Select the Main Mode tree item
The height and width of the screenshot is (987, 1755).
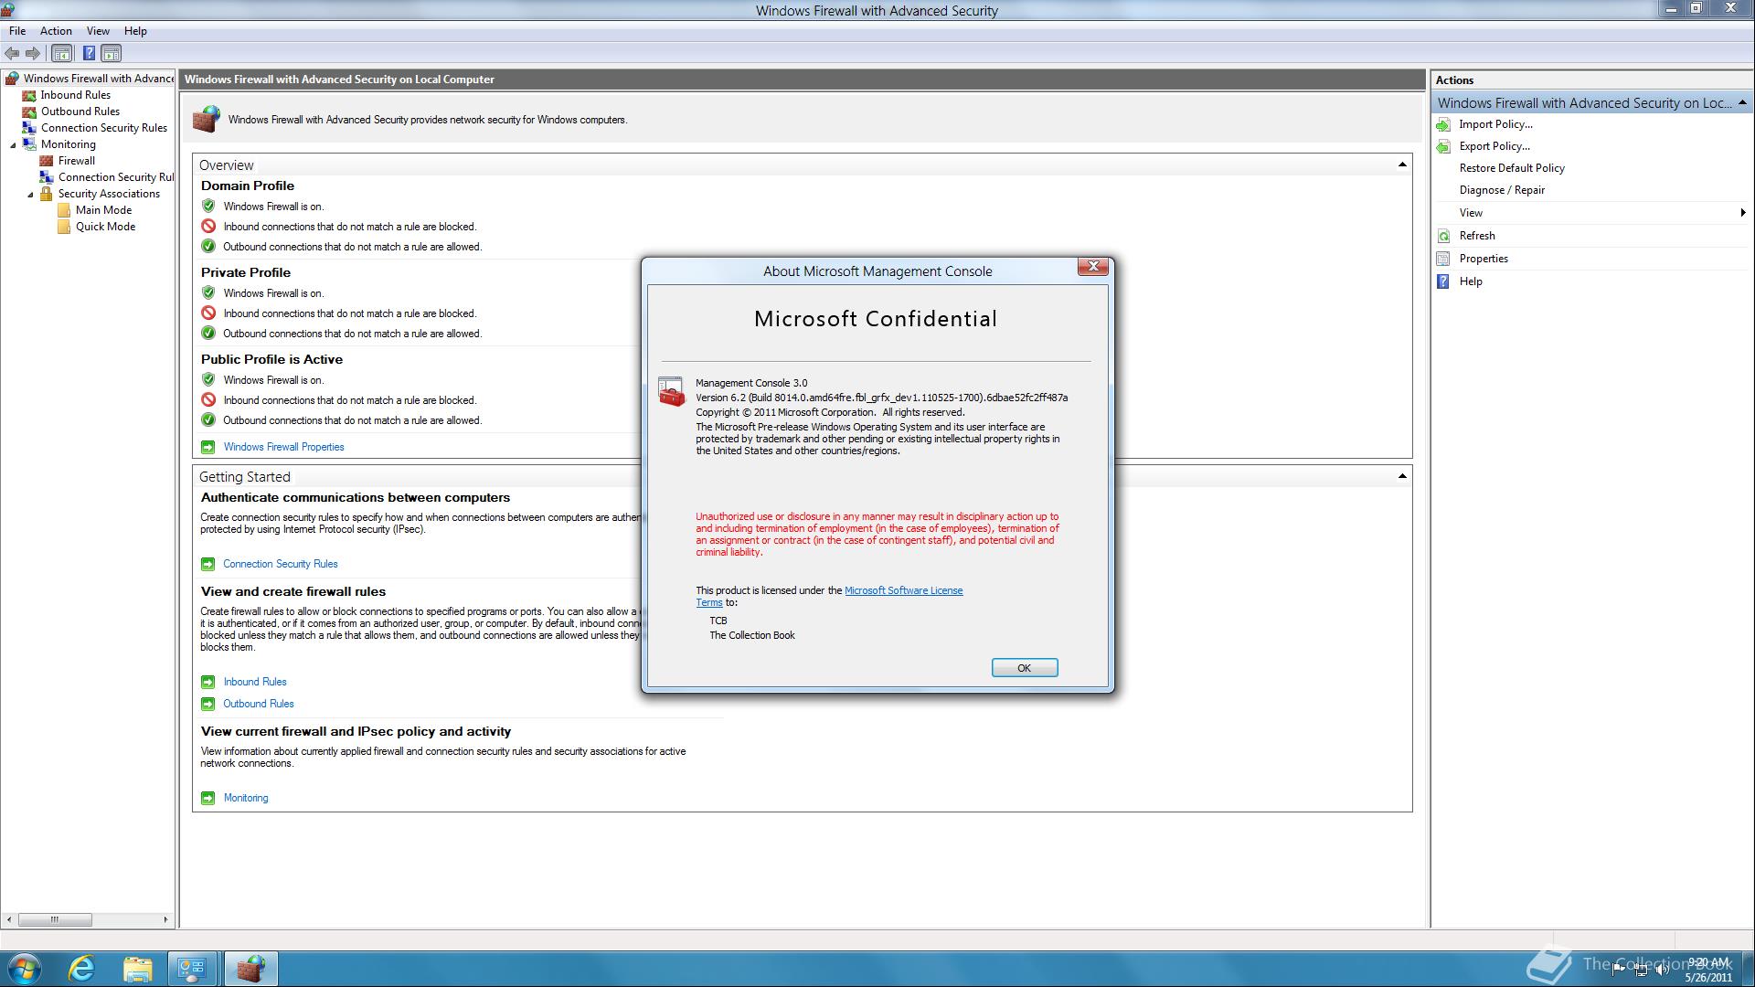click(x=103, y=210)
